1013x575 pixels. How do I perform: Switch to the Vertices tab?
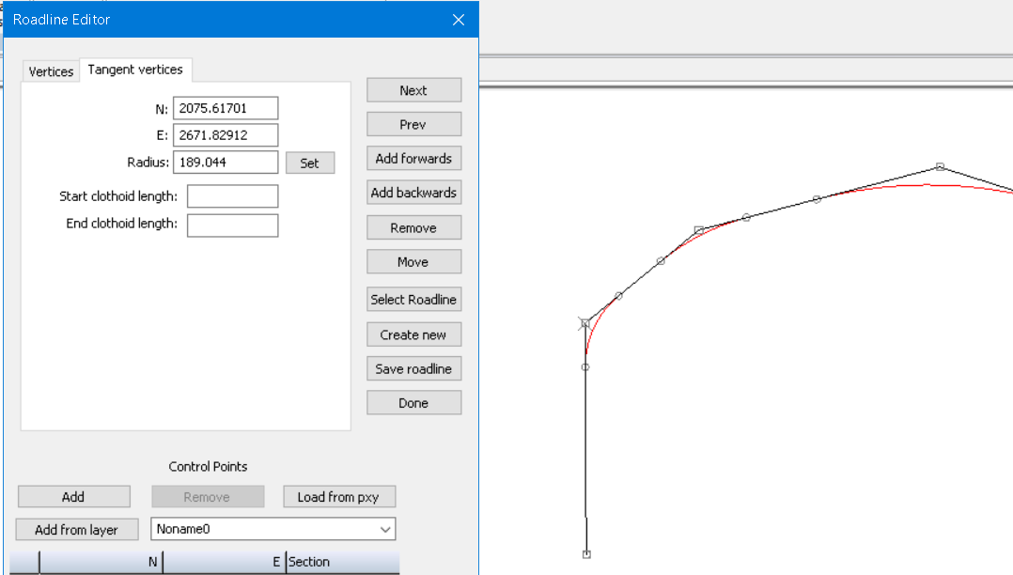coord(51,71)
